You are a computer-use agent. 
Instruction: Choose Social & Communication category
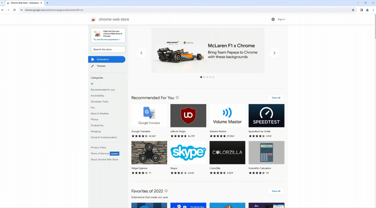[x=104, y=137]
